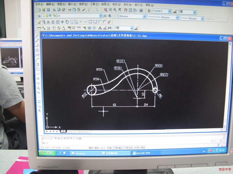Switch to the Layout1 tab
233x174 pixels.
(x=73, y=132)
